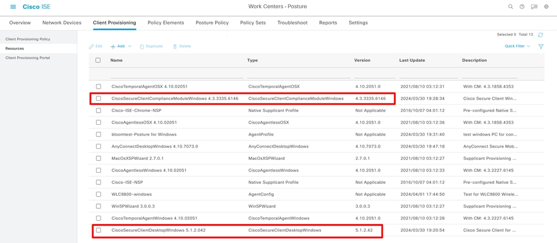Screen dimensions: 557x243
Task: Open the Add dropdown
Action: point(121,46)
